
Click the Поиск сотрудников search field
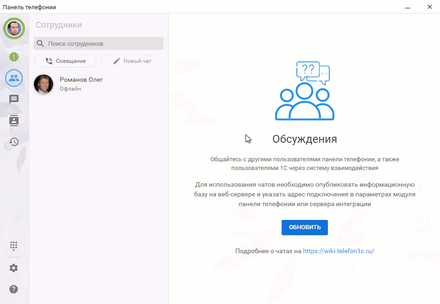tap(98, 43)
